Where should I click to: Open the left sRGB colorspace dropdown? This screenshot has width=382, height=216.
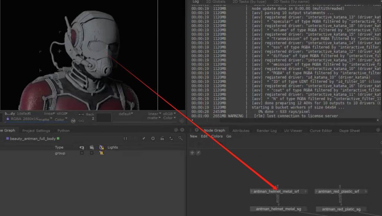[61, 114]
